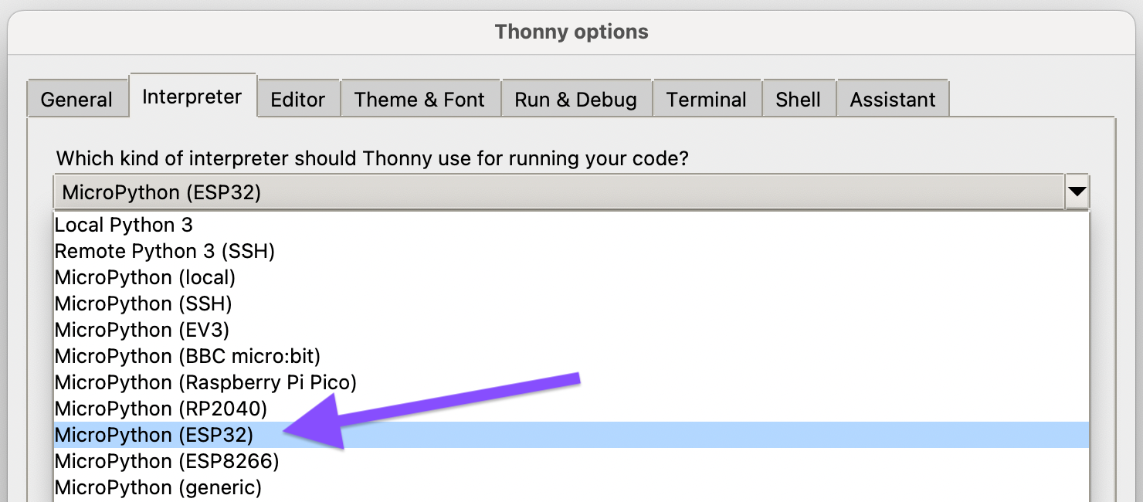The width and height of the screenshot is (1143, 502).
Task: Choose MicroPython (RP2040) from list
Action: 161,409
